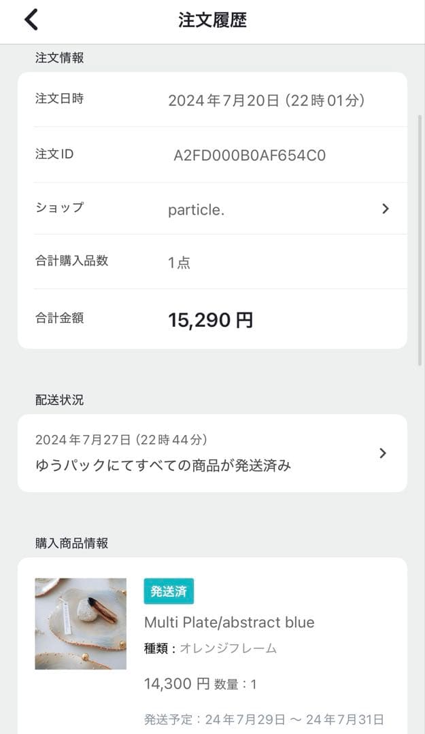Expand the shipping status details chevron
The height and width of the screenshot is (734, 425).
point(384,453)
